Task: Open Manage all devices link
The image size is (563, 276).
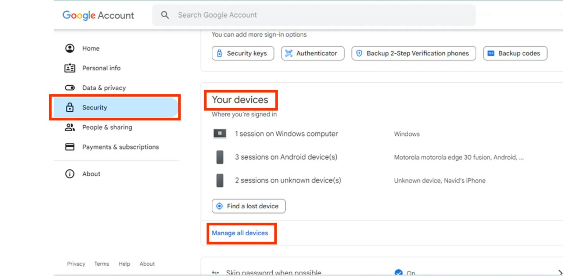Action: pos(240,233)
